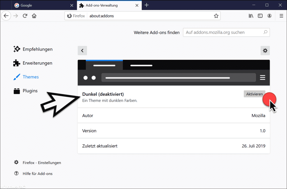Select the Themes category
The image size is (287, 189).
(x=26, y=77)
